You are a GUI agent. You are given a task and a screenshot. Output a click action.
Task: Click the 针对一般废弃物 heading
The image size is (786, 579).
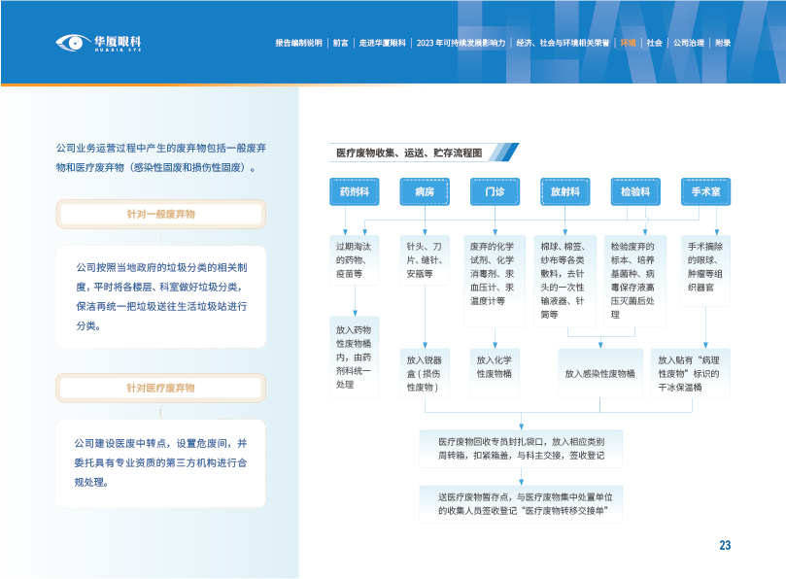coord(160,213)
